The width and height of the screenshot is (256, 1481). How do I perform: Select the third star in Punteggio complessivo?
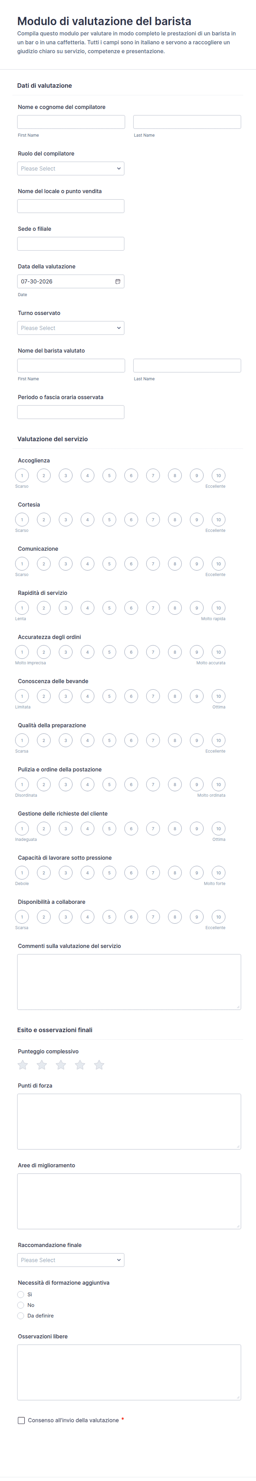[x=61, y=1065]
